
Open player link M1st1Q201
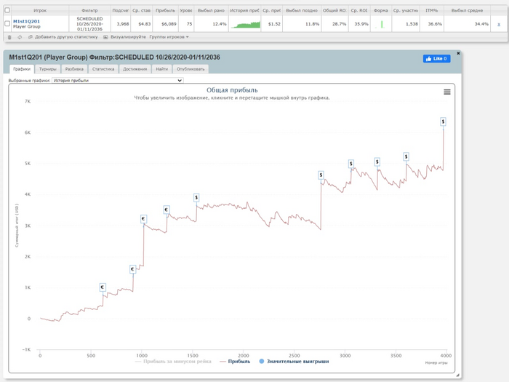click(x=26, y=21)
